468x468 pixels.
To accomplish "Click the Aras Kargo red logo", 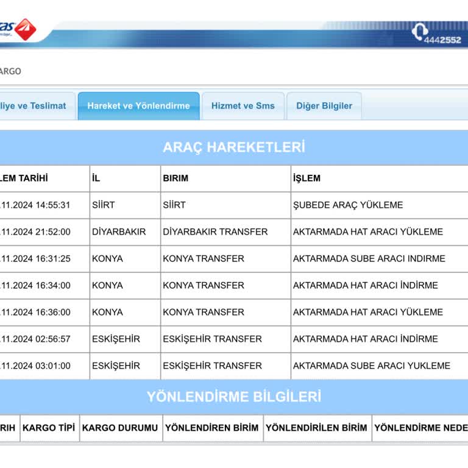I will [x=25, y=29].
